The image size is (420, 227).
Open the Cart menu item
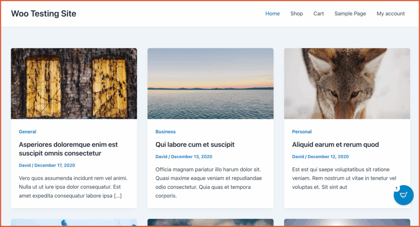click(x=318, y=14)
